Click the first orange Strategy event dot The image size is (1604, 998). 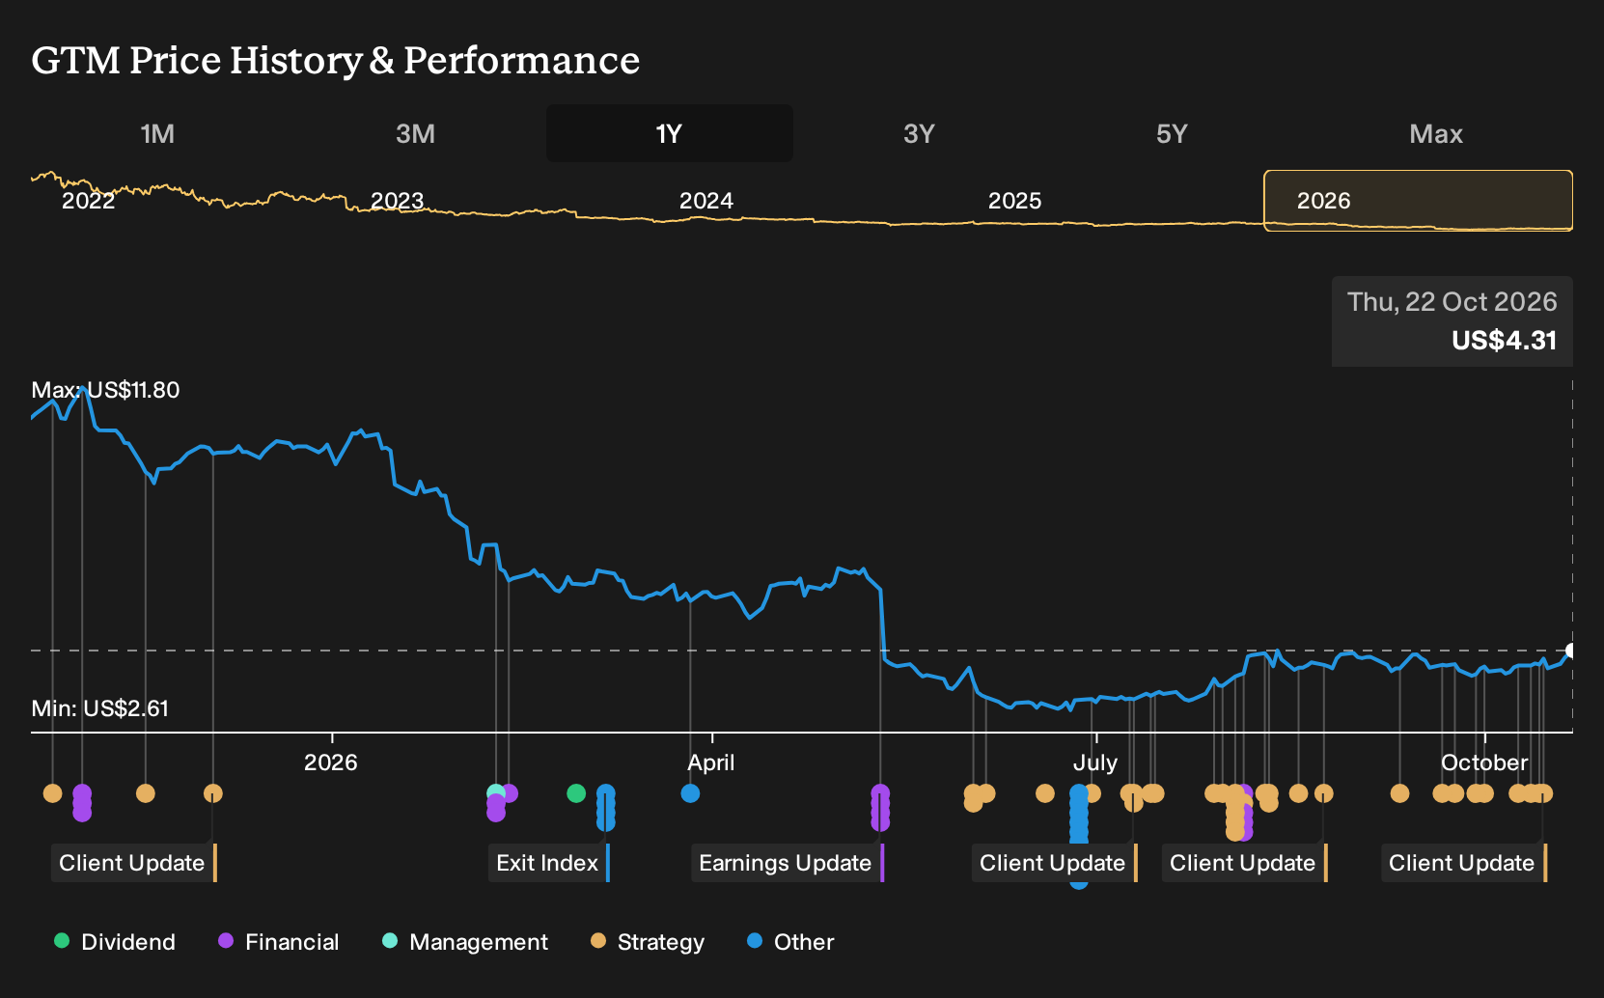point(52,793)
